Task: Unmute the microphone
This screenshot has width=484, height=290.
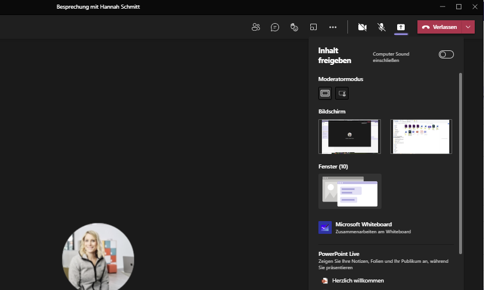Action: [382, 27]
